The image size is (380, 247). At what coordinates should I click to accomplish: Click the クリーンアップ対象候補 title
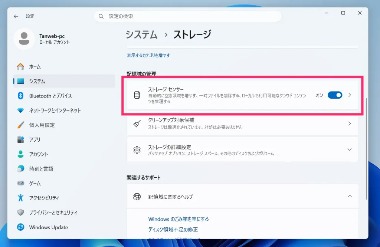pyautogui.click(x=171, y=120)
